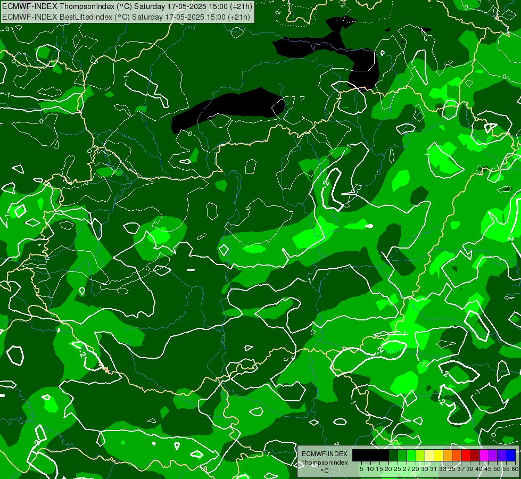Click the legend tick label 25
The width and height of the screenshot is (521, 479).
398,469
